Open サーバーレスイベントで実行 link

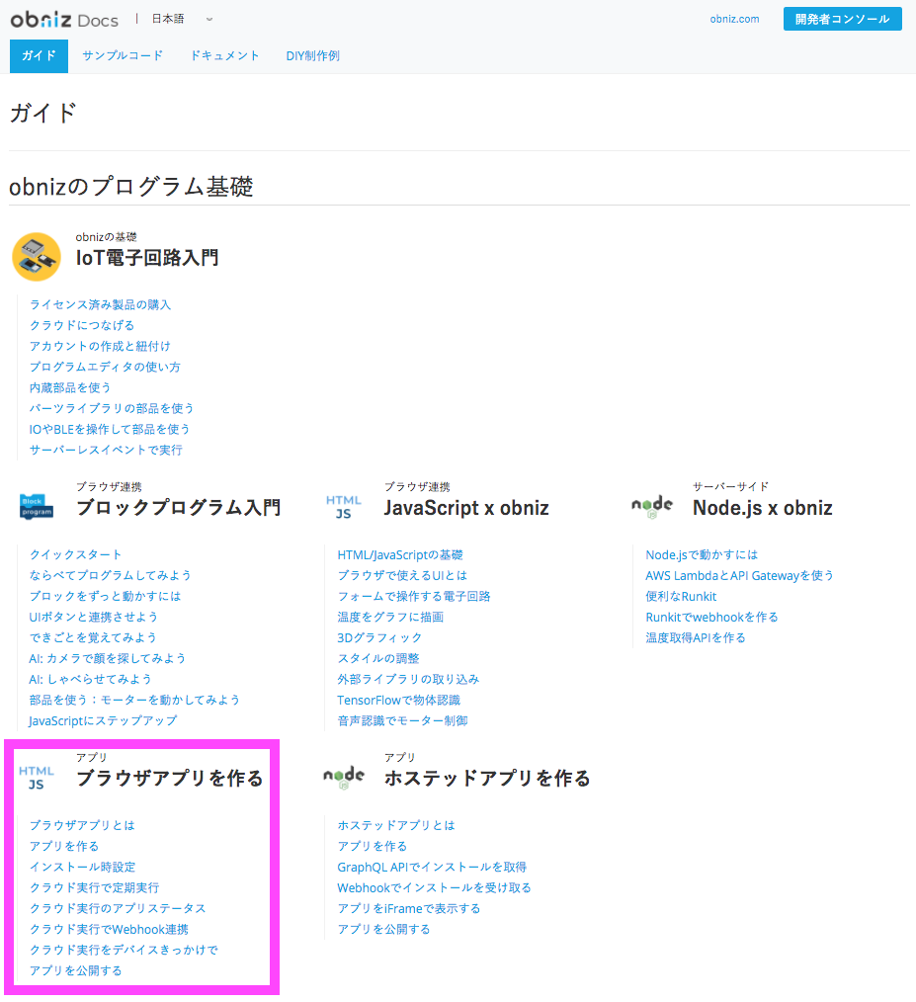(106, 450)
